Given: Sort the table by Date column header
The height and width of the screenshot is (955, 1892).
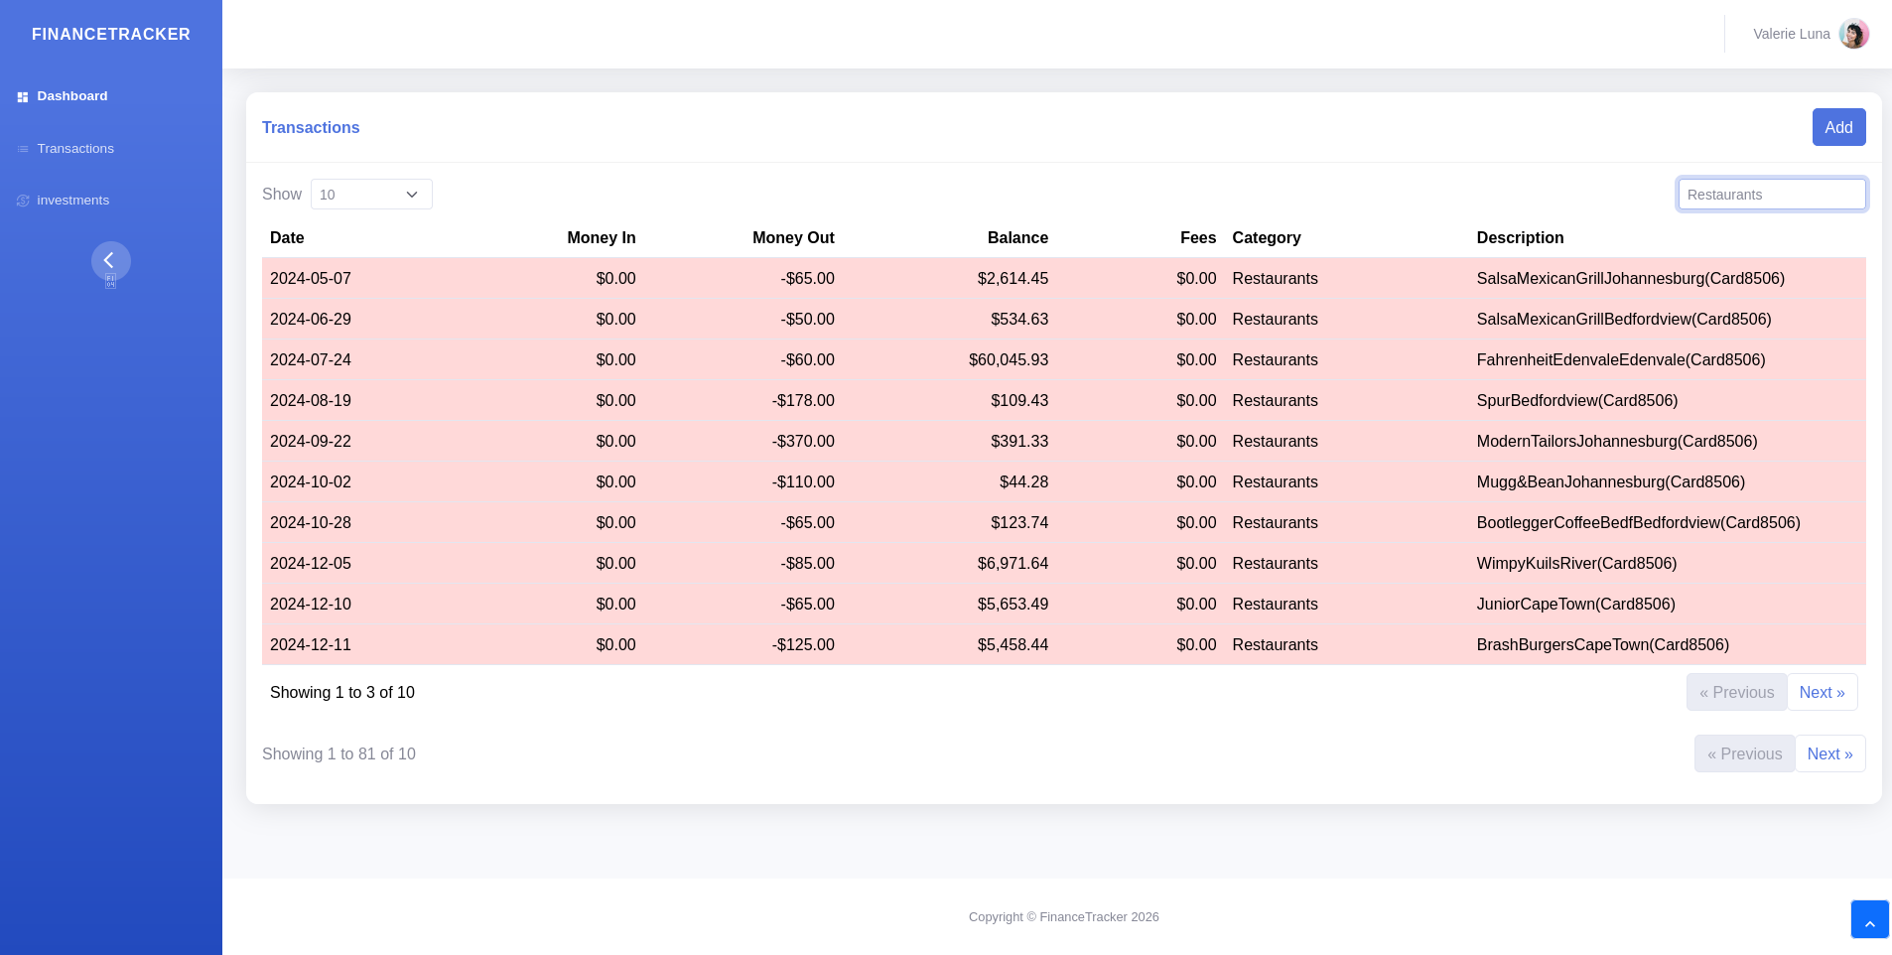Looking at the screenshot, I should (287, 238).
